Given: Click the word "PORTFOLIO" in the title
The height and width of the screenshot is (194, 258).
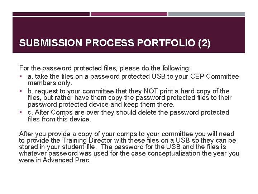Looking at the screenshot, I should (166, 43).
